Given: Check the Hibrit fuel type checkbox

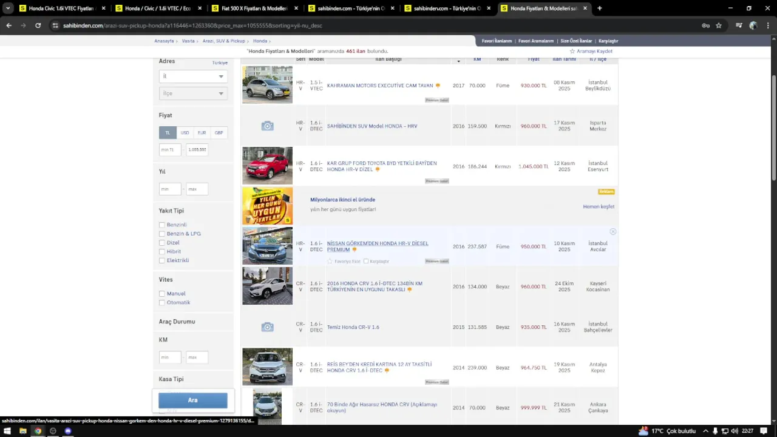Looking at the screenshot, I should pos(162,251).
